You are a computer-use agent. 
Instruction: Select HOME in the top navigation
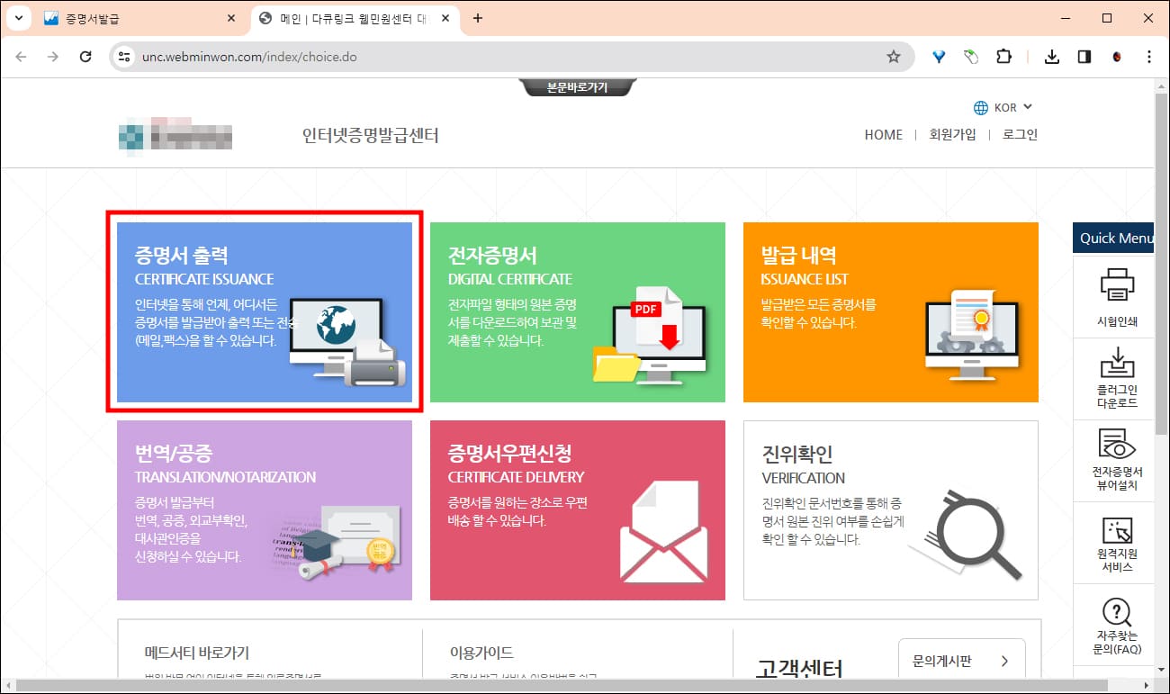(x=883, y=134)
